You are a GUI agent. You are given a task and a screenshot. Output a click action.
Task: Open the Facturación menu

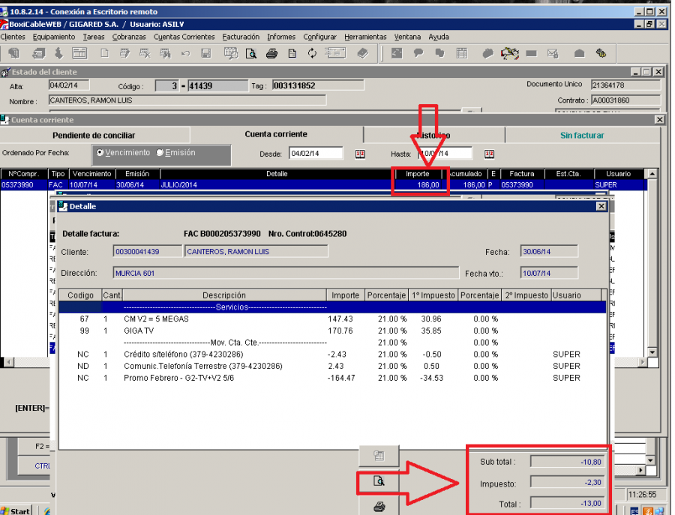(x=241, y=37)
